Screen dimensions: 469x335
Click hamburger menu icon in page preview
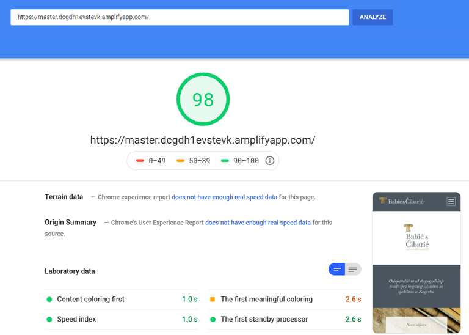tap(451, 201)
